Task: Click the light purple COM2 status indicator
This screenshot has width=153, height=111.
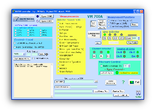Action: click(38, 21)
